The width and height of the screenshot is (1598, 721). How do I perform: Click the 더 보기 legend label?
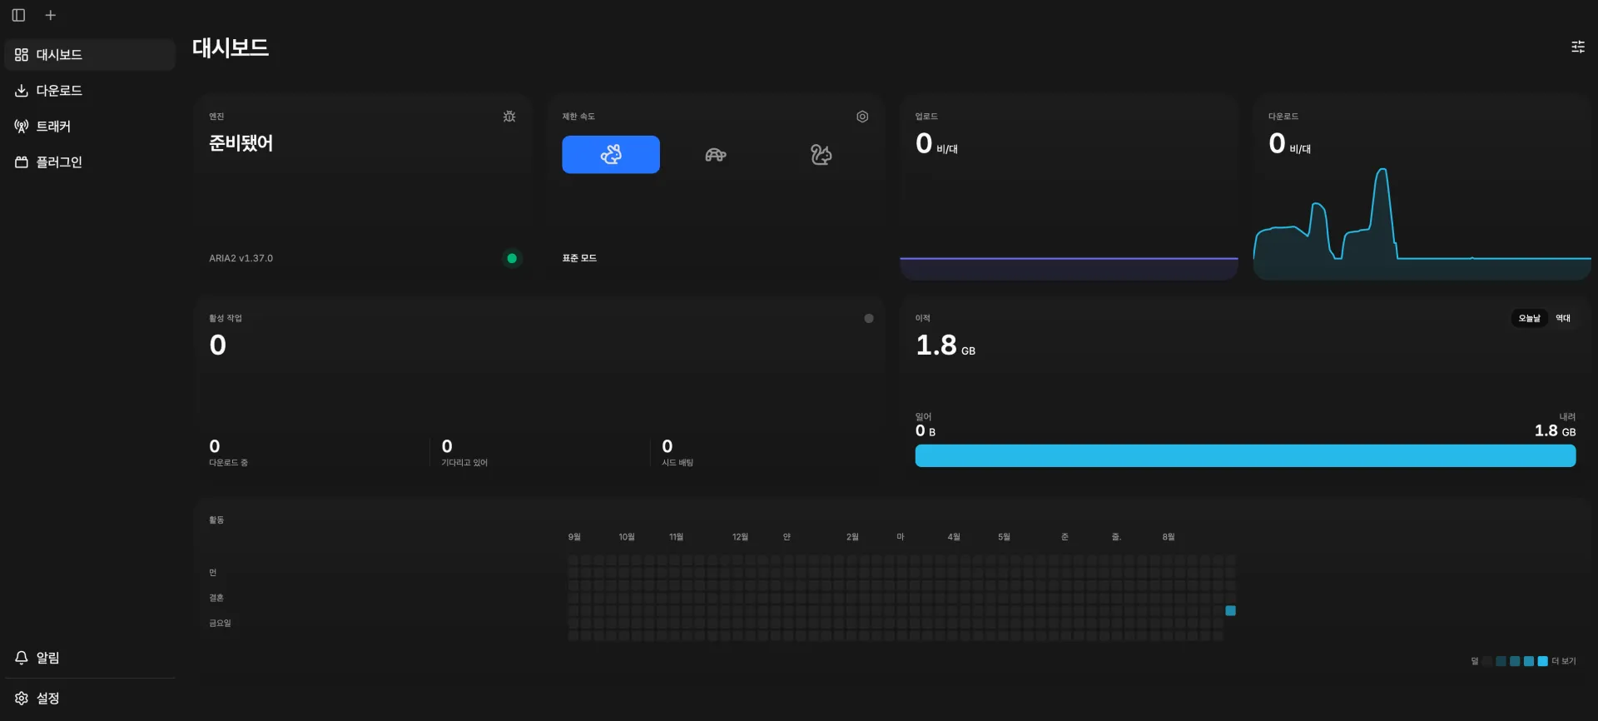(1564, 661)
